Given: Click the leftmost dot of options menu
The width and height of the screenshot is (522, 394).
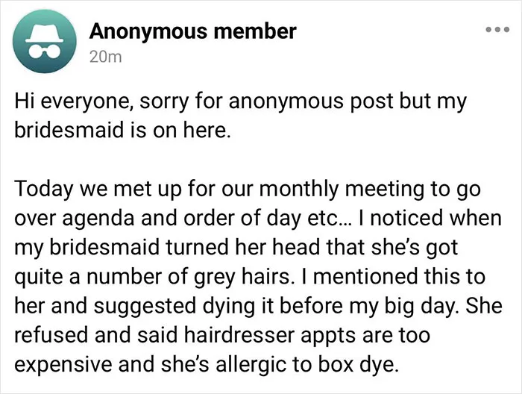Looking at the screenshot, I should 488,30.
